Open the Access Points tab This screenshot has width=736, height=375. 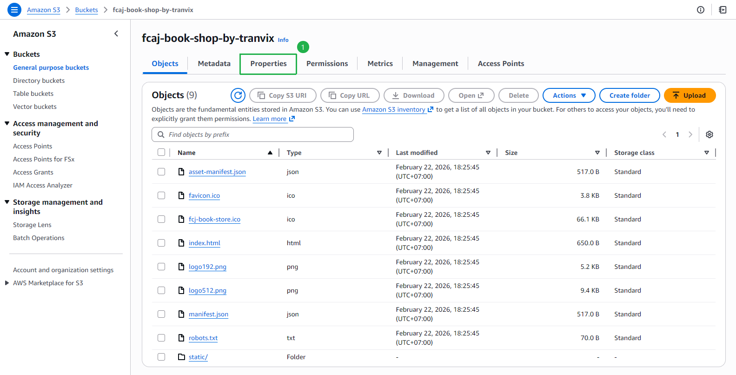pyautogui.click(x=501, y=64)
